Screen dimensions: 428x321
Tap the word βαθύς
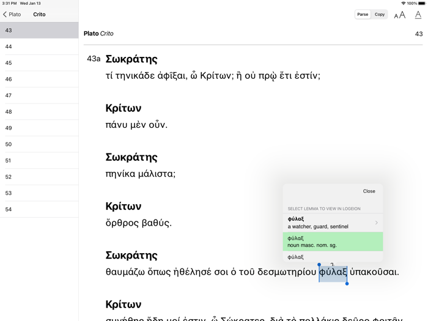(x=157, y=223)
